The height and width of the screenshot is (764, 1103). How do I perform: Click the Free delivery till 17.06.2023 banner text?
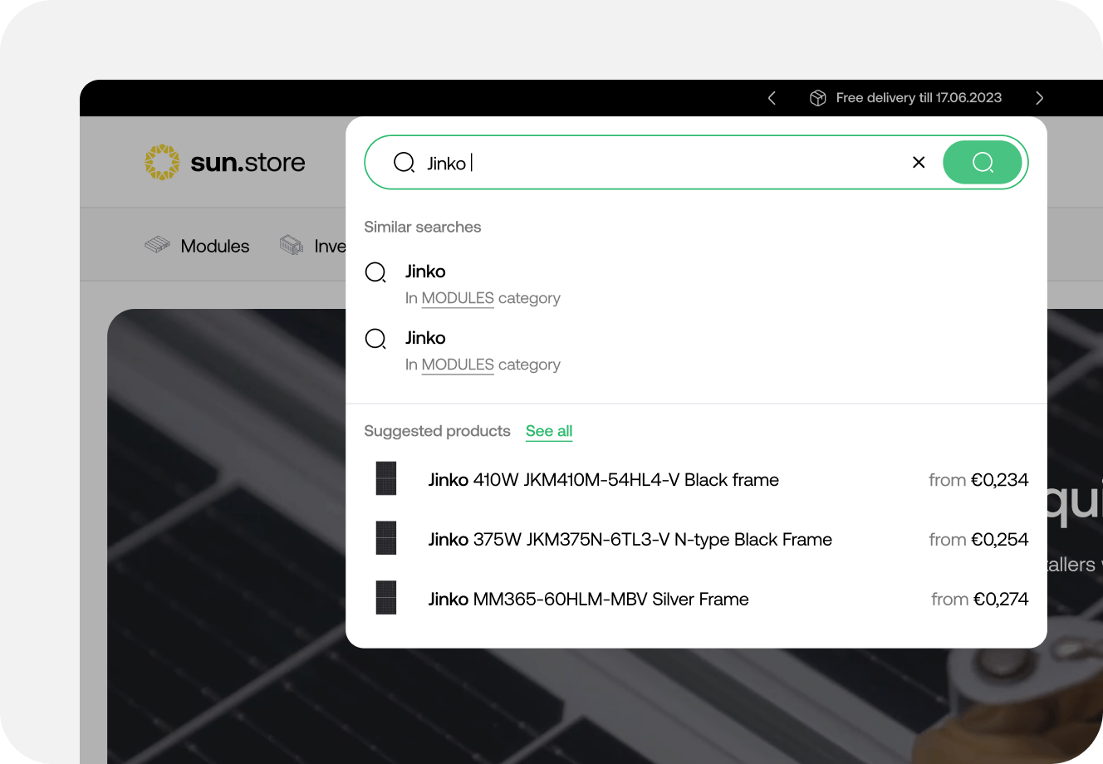point(919,98)
